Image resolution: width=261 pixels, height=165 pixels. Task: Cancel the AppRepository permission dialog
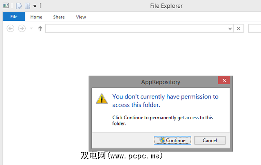(210, 140)
